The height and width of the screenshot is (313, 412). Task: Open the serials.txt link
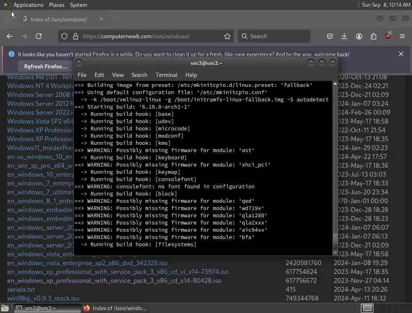[x=21, y=289]
